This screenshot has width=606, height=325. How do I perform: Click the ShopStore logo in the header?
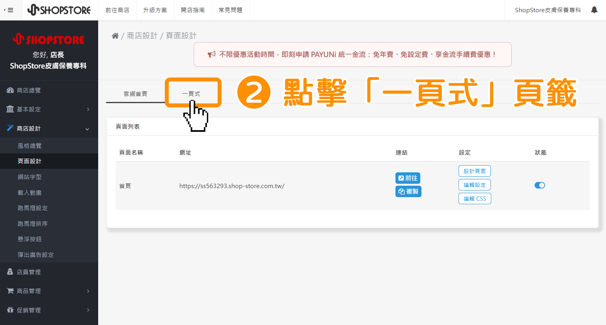(x=59, y=10)
